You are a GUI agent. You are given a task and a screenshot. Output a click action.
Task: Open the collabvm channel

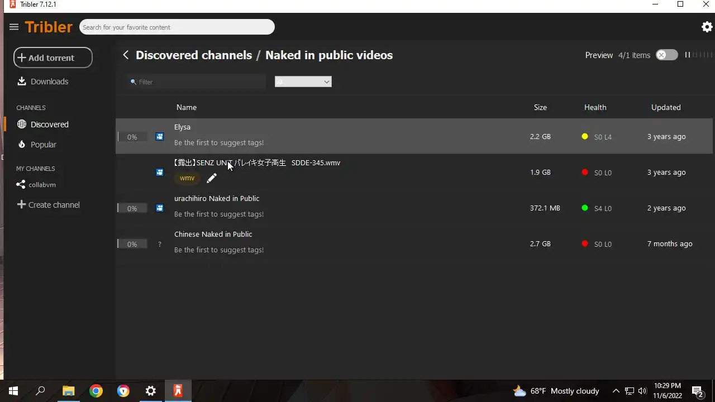(42, 184)
